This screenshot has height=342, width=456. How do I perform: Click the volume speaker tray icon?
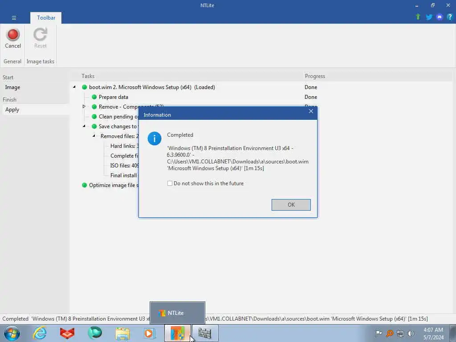[411, 334]
